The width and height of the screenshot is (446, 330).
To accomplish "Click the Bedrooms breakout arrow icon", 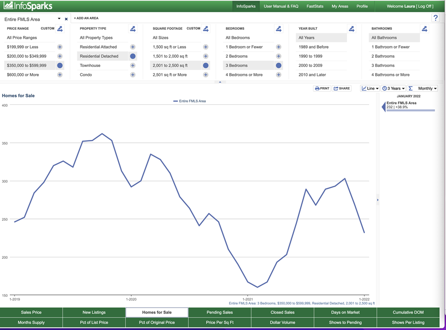I will pyautogui.click(x=278, y=29).
